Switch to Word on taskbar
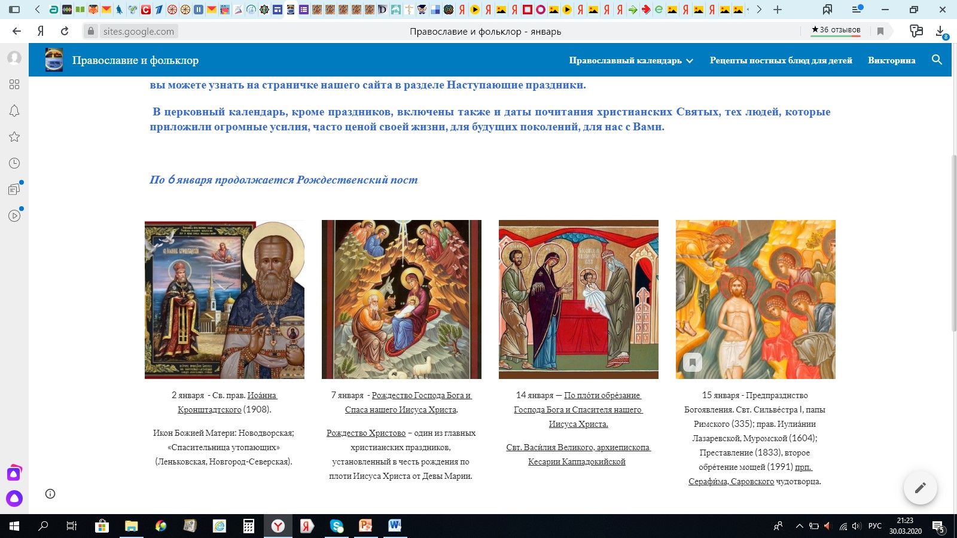 395,526
